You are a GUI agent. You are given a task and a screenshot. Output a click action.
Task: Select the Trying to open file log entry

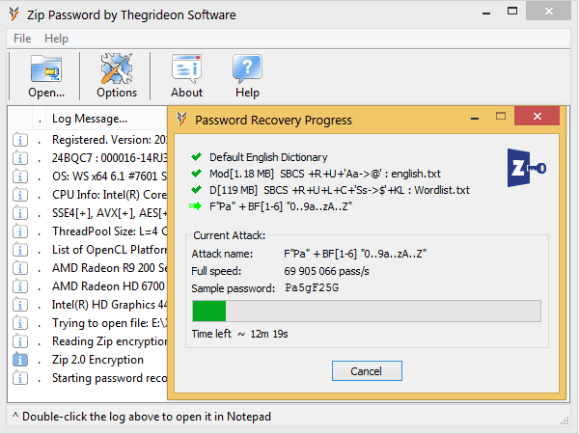(109, 323)
